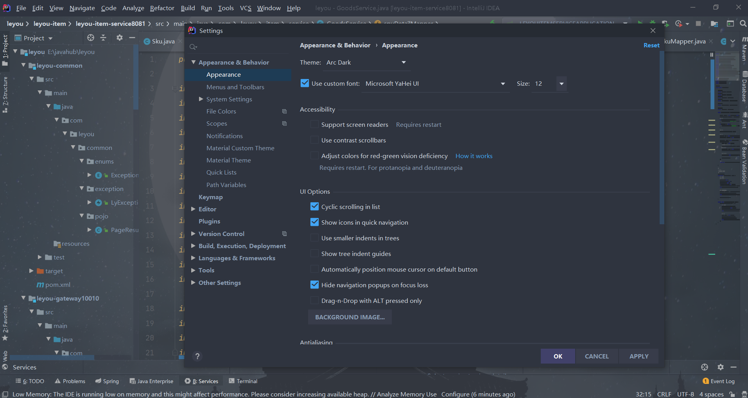Hide the Project panel with minus icon
The width and height of the screenshot is (748, 398).
tap(132, 38)
